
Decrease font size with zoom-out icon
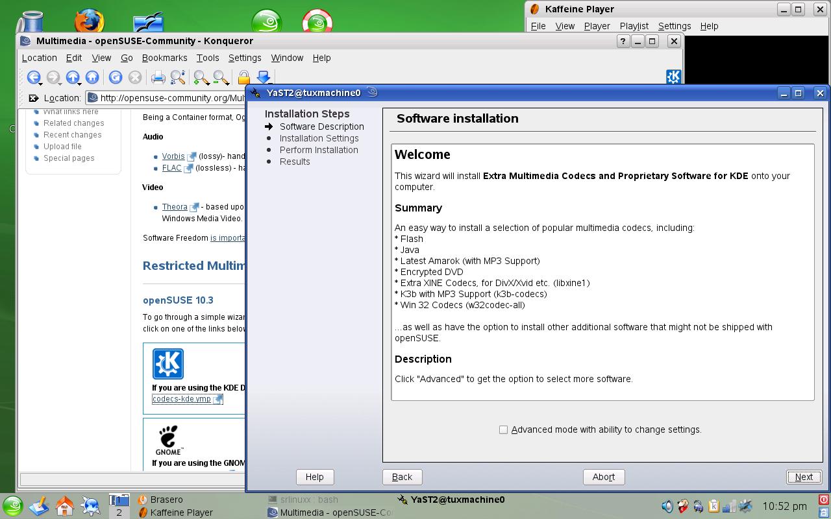[x=221, y=77]
